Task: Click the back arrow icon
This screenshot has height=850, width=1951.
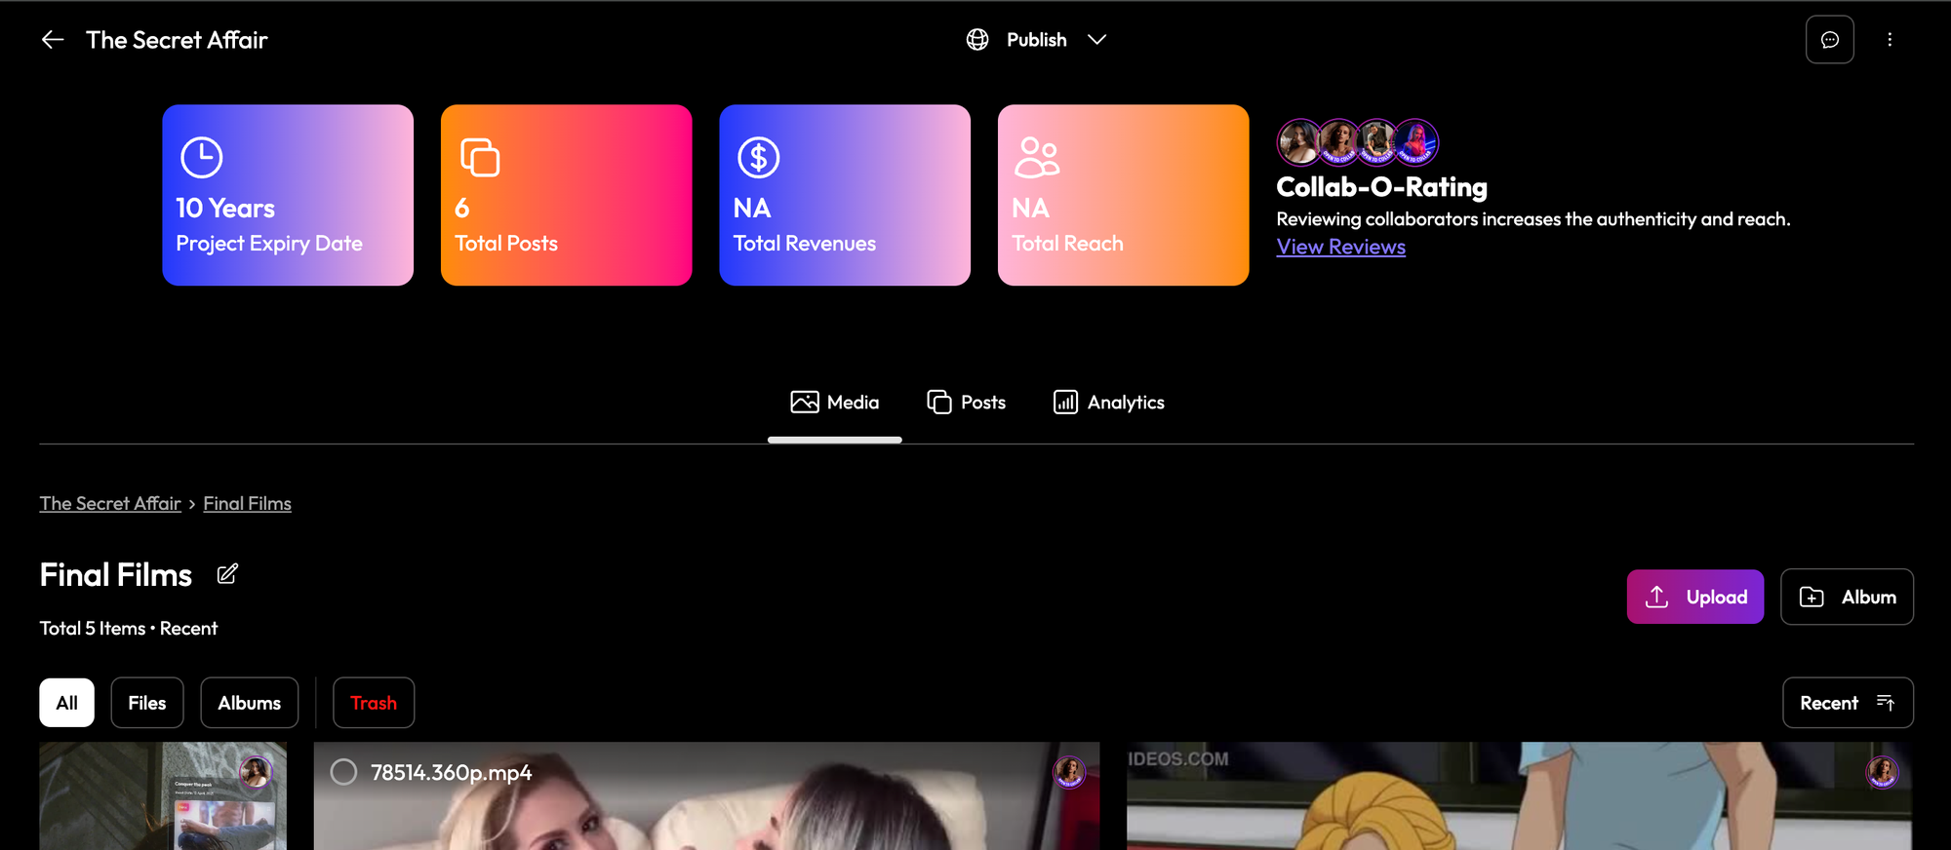Action: coord(53,40)
